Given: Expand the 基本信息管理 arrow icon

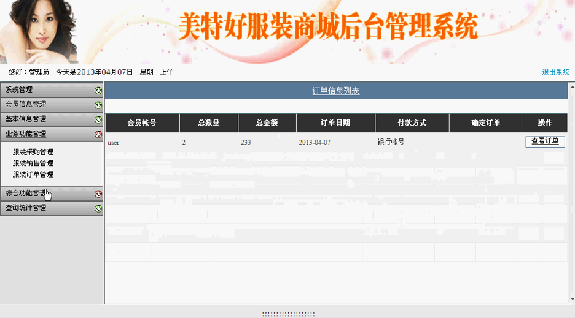Looking at the screenshot, I should 98,119.
